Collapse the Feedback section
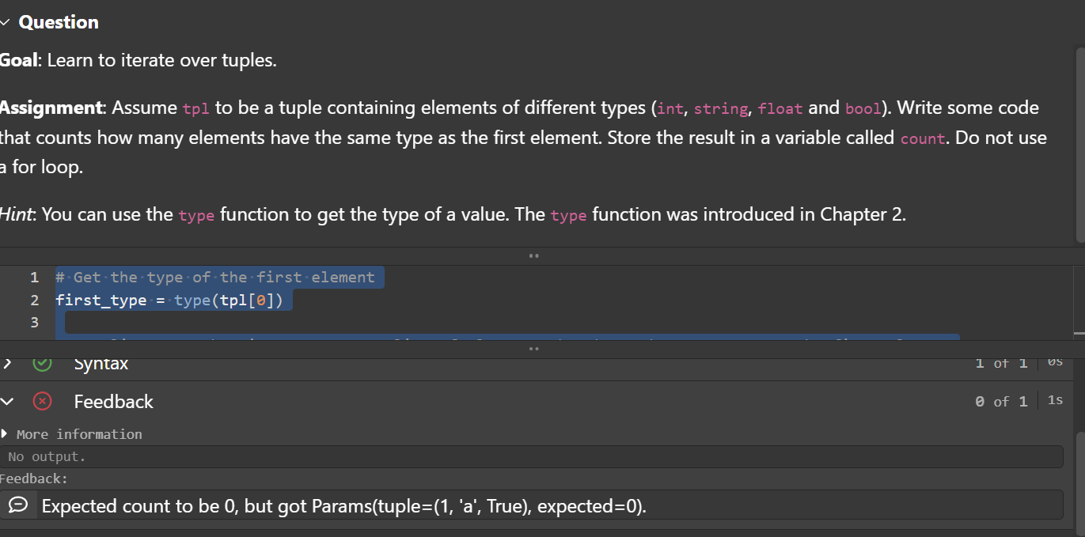The height and width of the screenshot is (537, 1085). (6, 401)
